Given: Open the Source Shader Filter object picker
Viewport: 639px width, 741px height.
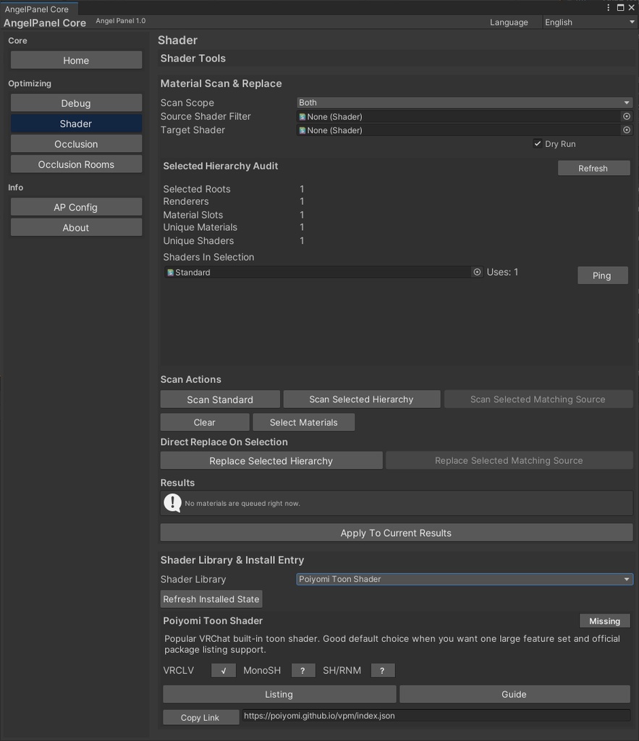Looking at the screenshot, I should (627, 116).
